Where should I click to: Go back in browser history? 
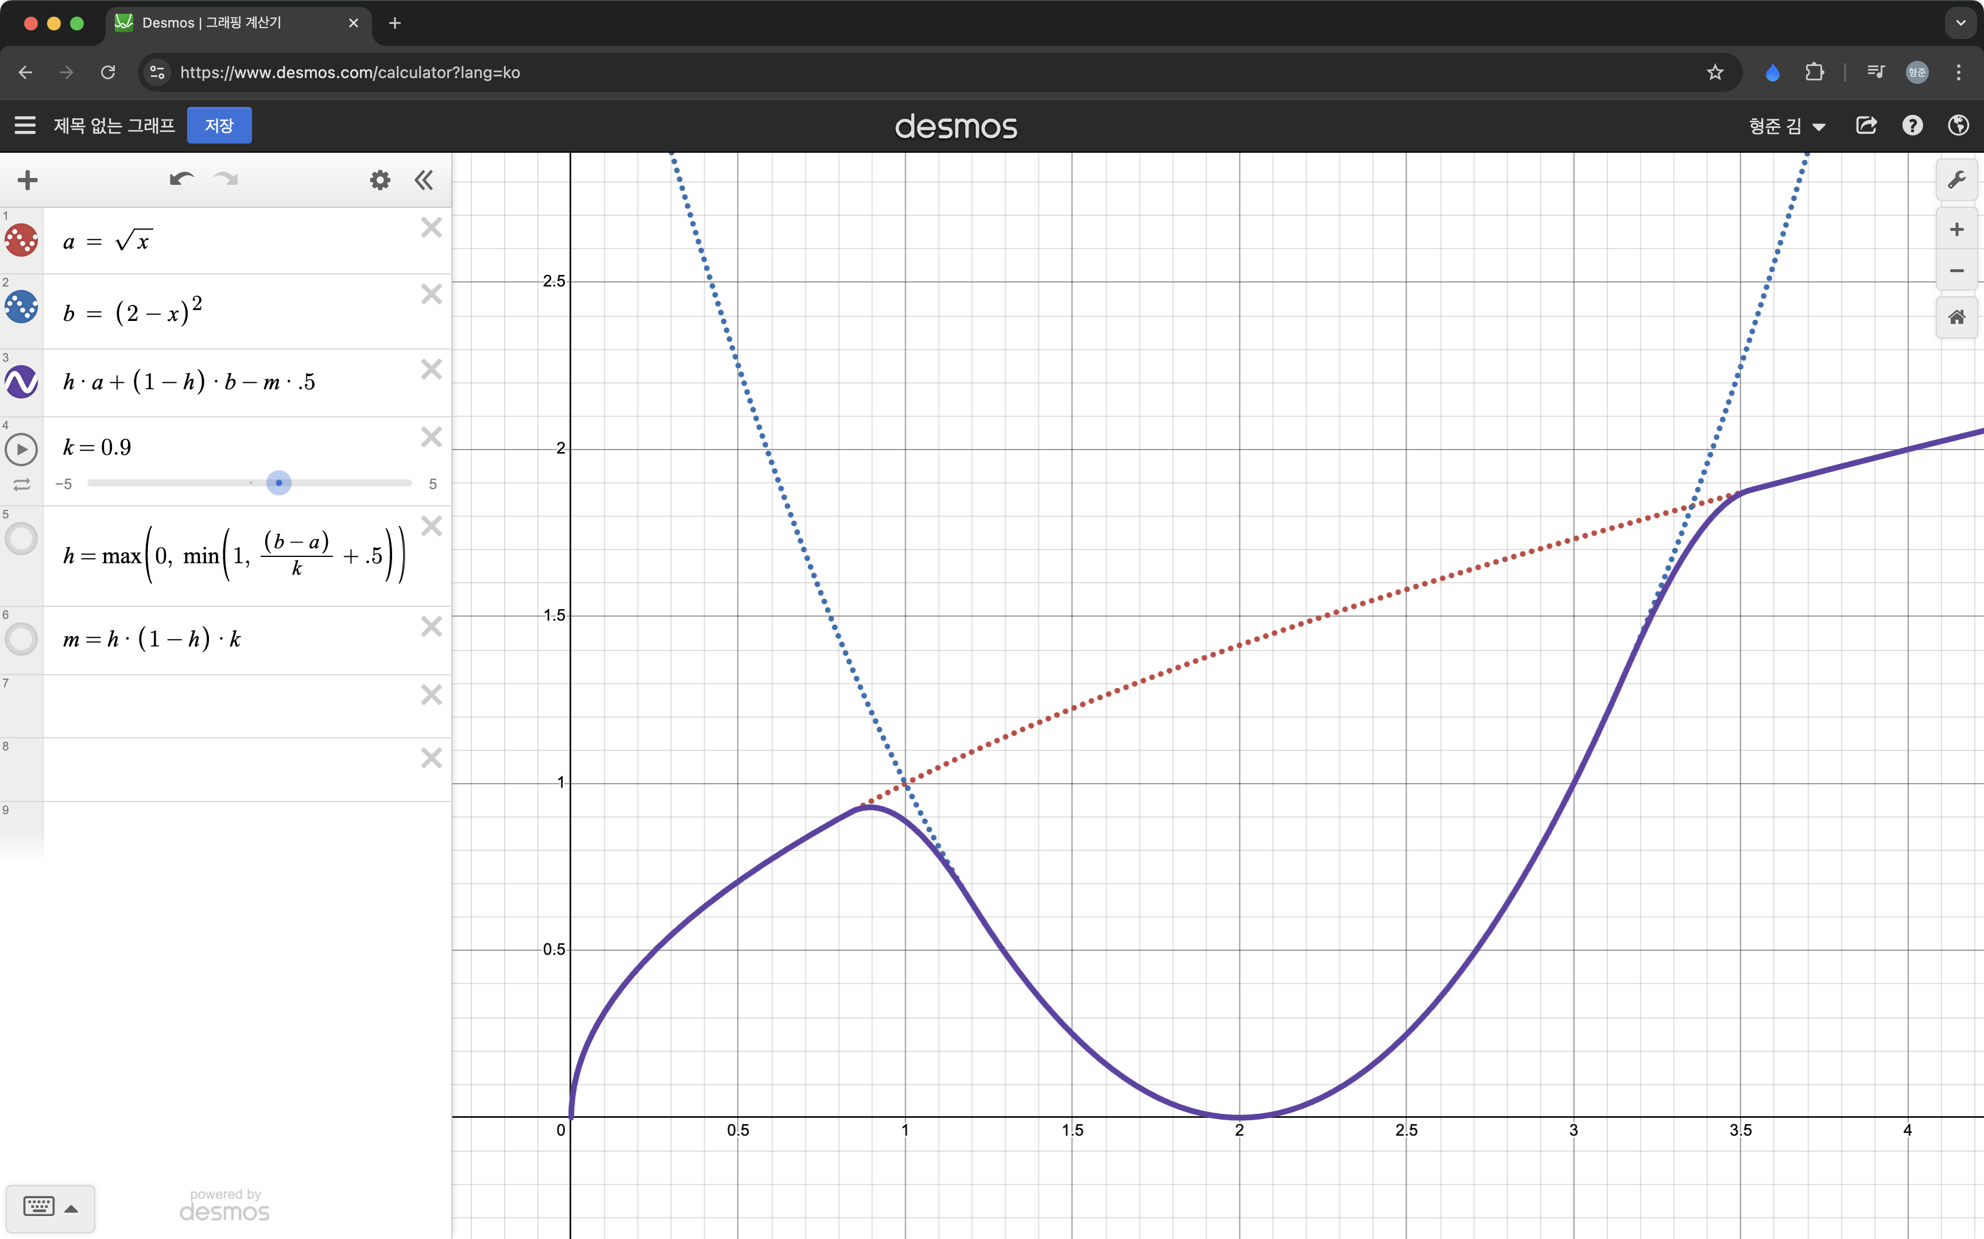coord(25,72)
